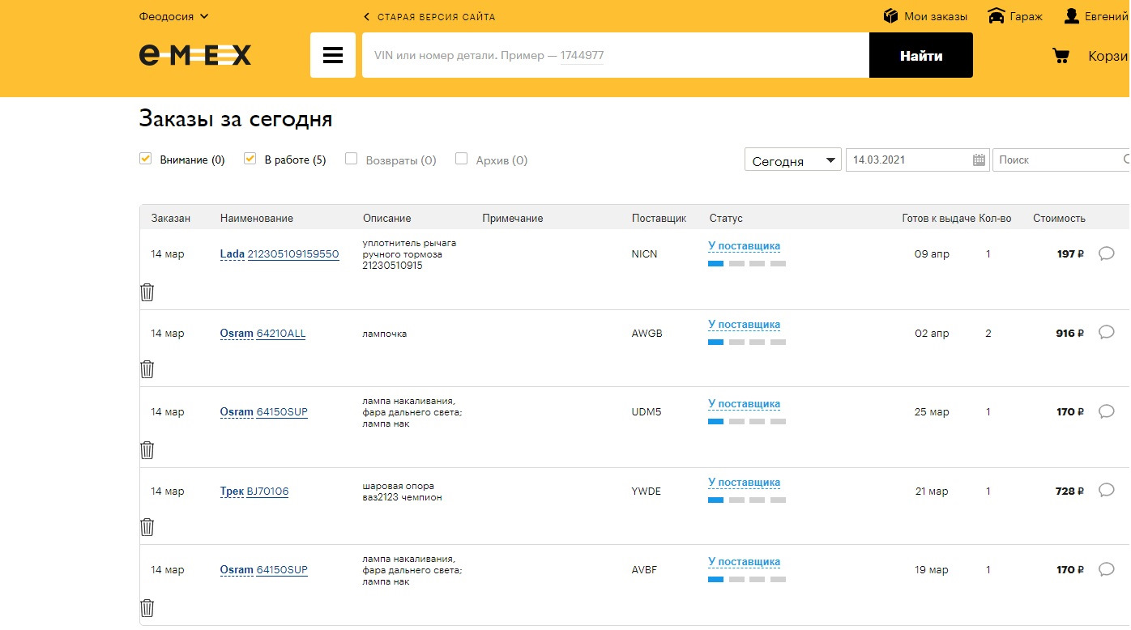Click У поставщика status of the AWGB order

coord(744,325)
